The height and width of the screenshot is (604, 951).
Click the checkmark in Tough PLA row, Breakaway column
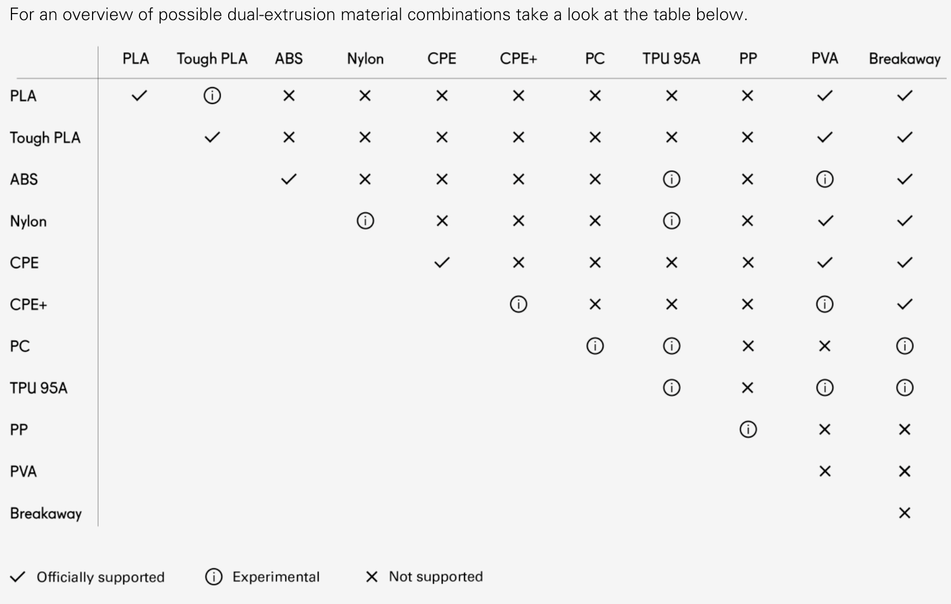point(904,137)
